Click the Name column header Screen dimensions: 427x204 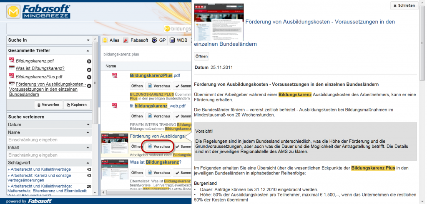(111, 66)
